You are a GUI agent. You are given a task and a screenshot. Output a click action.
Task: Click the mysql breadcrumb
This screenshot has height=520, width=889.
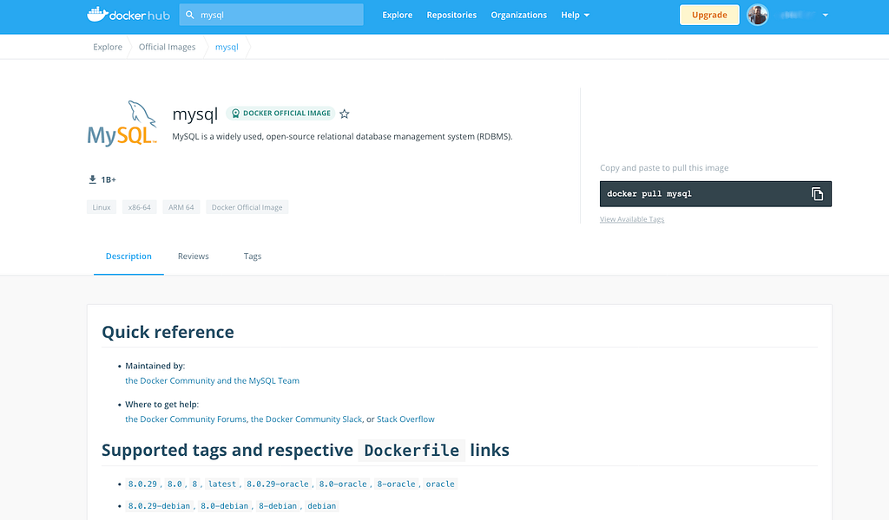point(227,47)
